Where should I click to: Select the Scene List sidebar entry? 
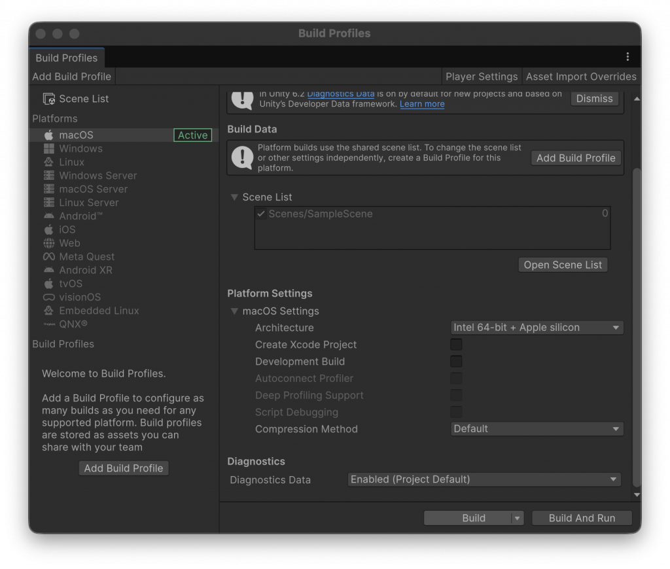point(124,99)
